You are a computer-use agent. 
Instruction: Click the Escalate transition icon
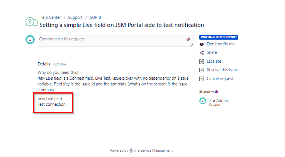pyautogui.click(x=202, y=62)
